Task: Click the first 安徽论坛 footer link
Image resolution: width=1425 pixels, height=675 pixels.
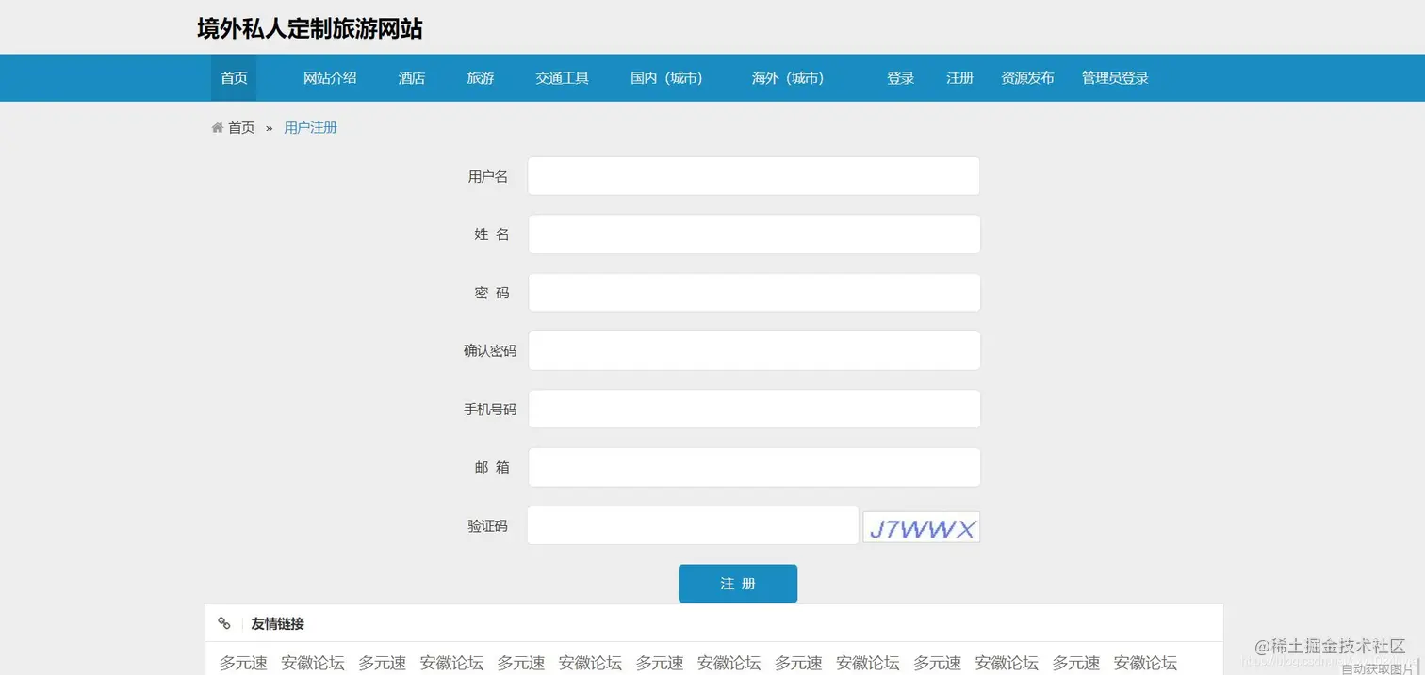Action: click(x=312, y=663)
